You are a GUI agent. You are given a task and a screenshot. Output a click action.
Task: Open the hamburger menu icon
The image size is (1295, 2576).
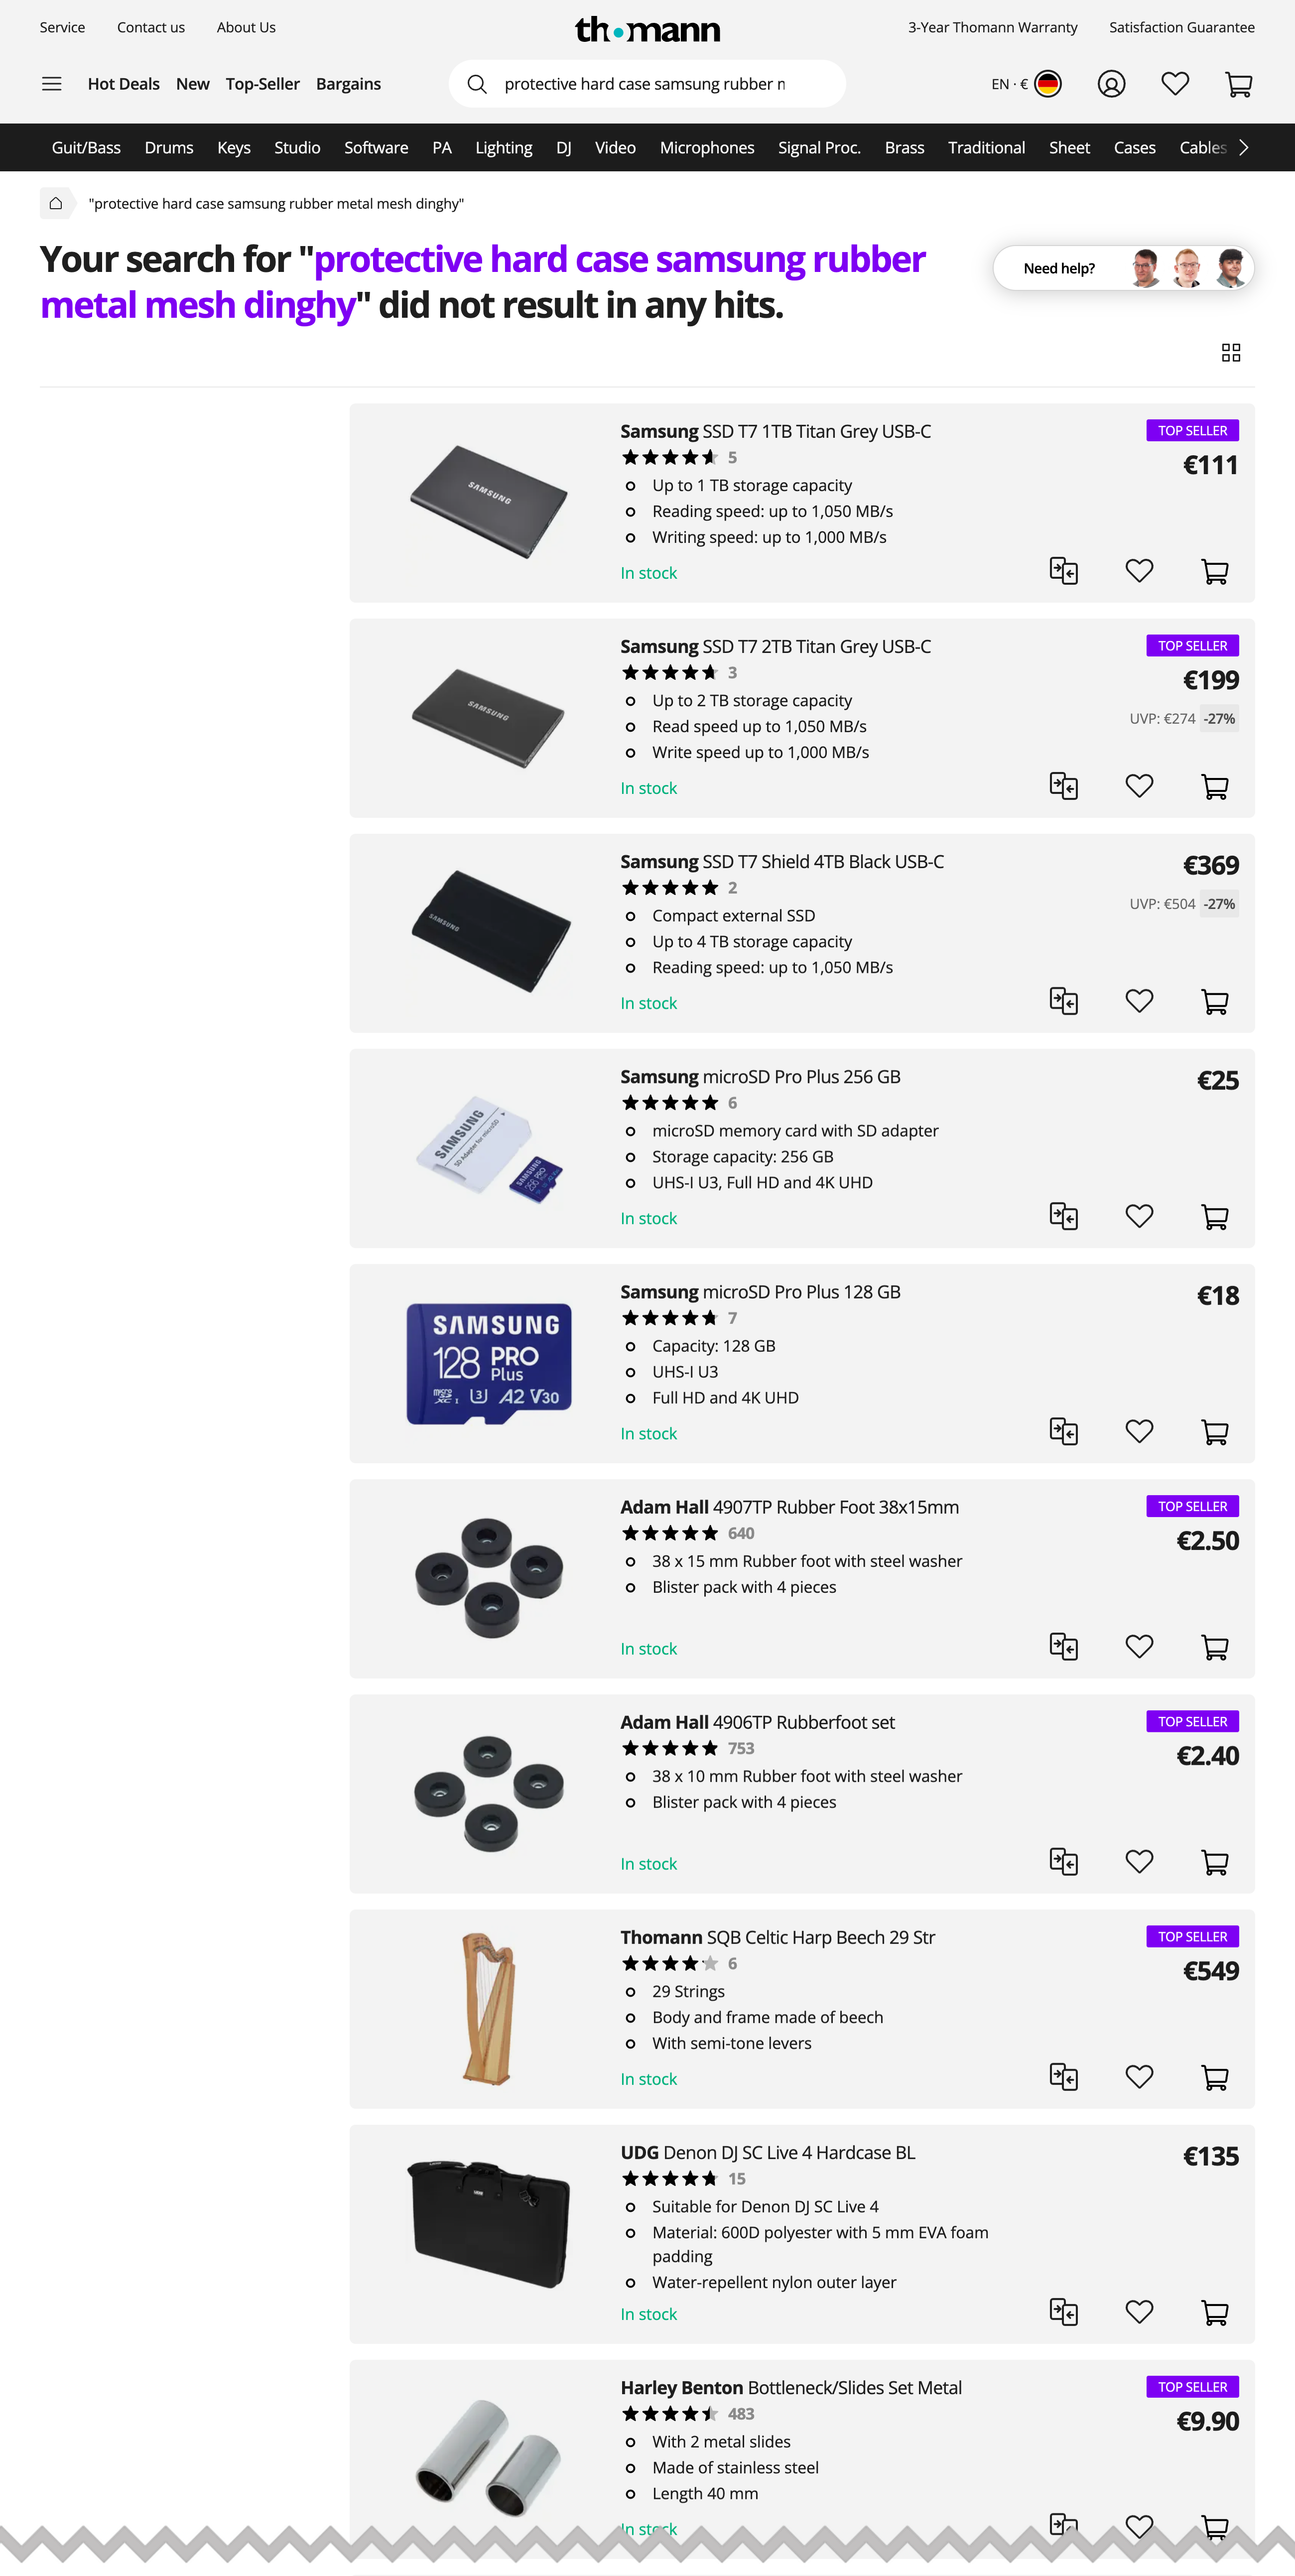[52, 84]
